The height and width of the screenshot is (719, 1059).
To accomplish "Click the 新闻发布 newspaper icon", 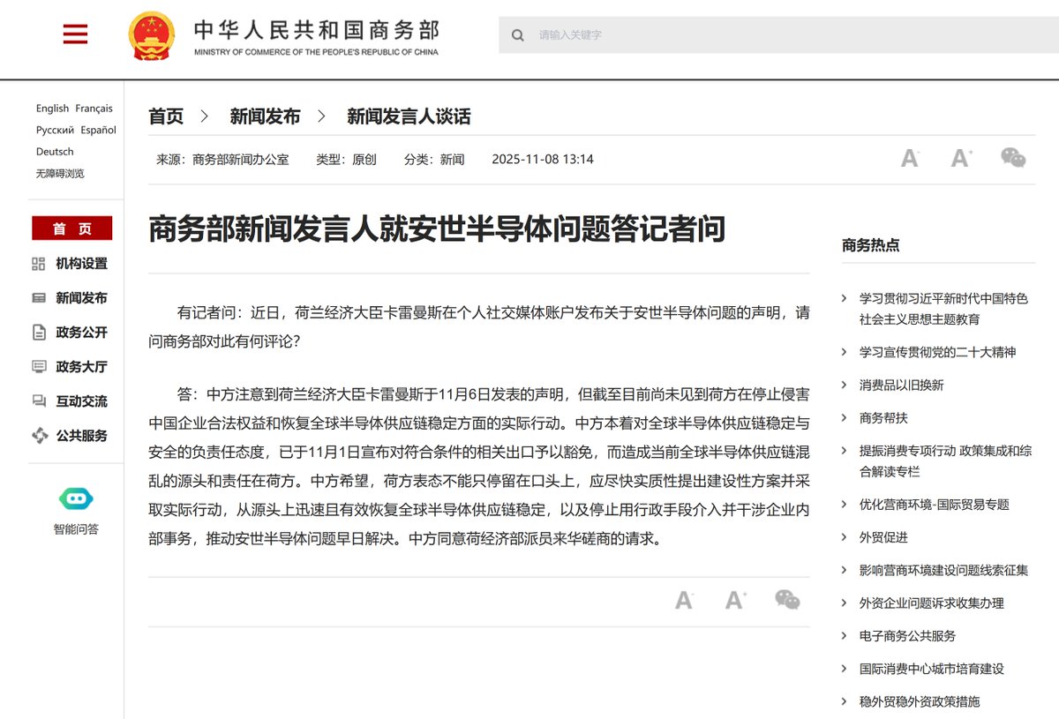I will pos(39,298).
